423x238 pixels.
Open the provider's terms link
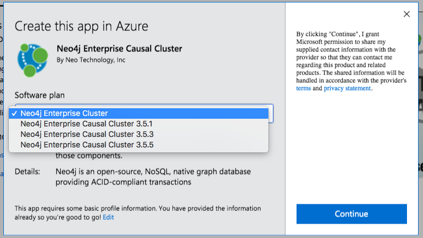[303, 88]
